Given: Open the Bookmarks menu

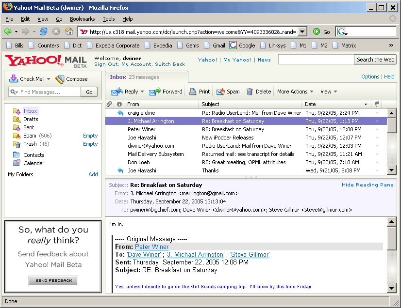Looking at the screenshot, I should [82, 19].
